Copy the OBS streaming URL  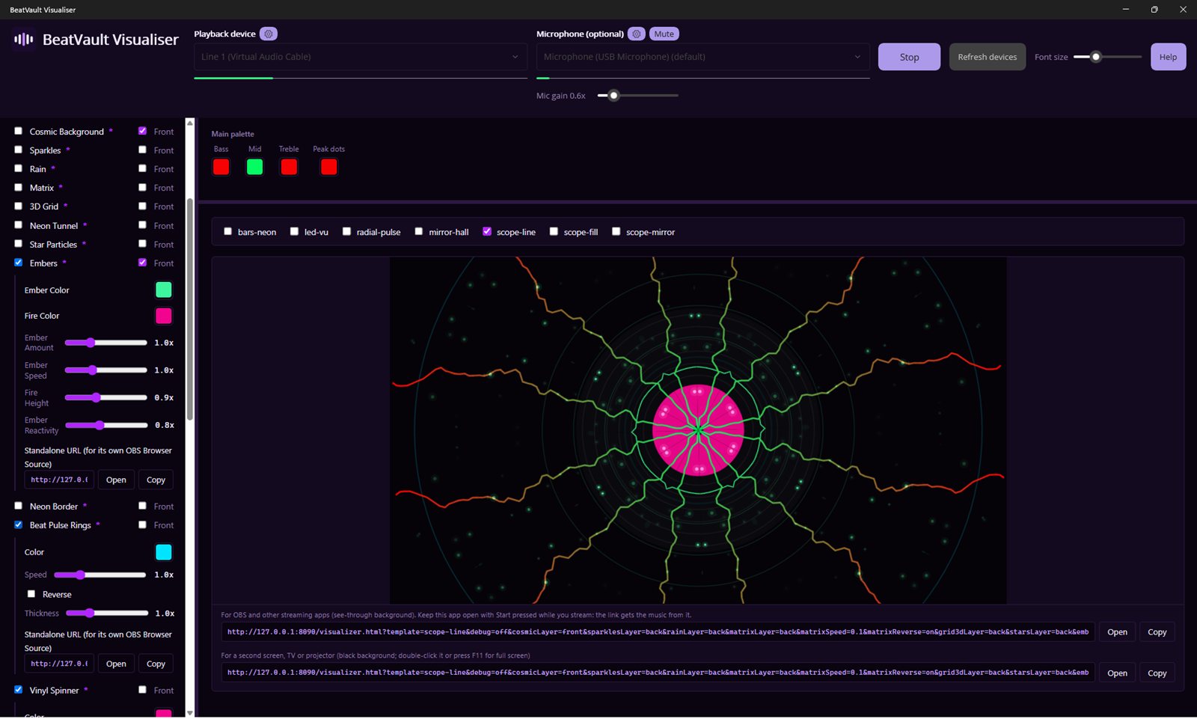1157,632
